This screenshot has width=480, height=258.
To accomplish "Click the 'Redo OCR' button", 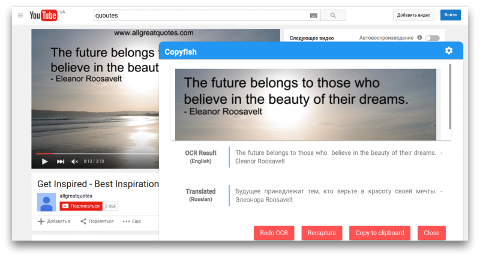I will click(274, 233).
